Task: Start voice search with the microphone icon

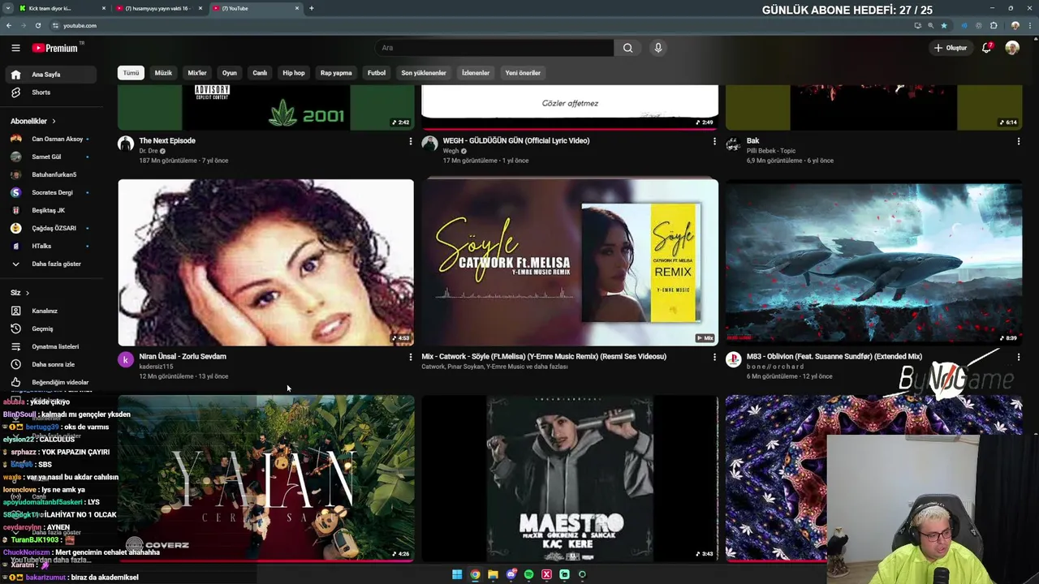Action: point(658,48)
